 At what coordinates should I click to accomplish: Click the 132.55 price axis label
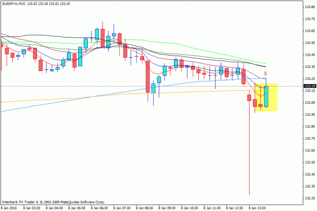point(310,162)
